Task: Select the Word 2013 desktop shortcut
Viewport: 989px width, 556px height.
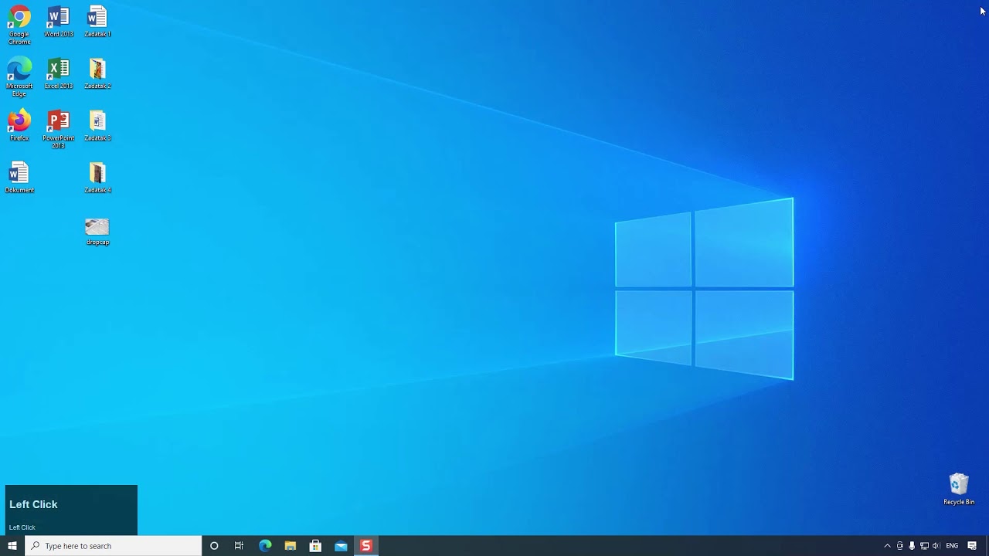Action: tap(59, 22)
